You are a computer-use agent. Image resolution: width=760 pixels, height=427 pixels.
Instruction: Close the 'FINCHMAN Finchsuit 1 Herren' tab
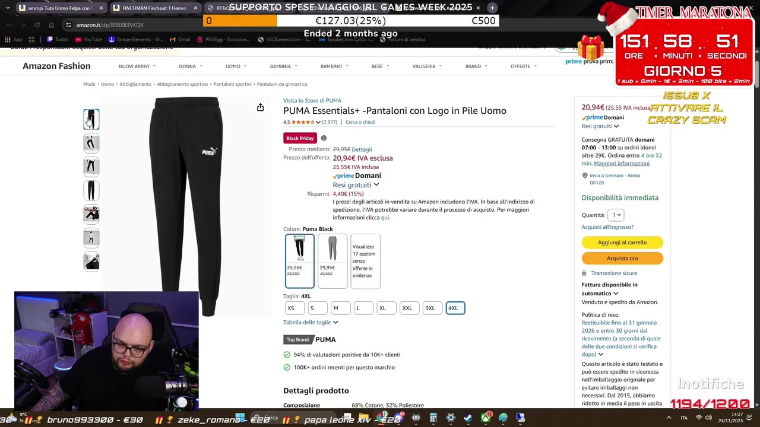[x=195, y=8]
